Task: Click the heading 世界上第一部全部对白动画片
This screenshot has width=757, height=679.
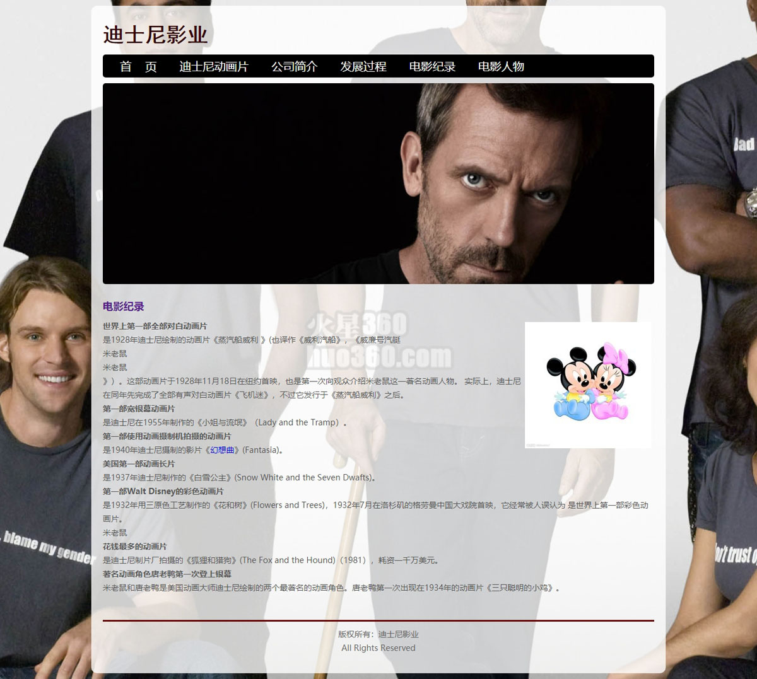Action: (155, 326)
